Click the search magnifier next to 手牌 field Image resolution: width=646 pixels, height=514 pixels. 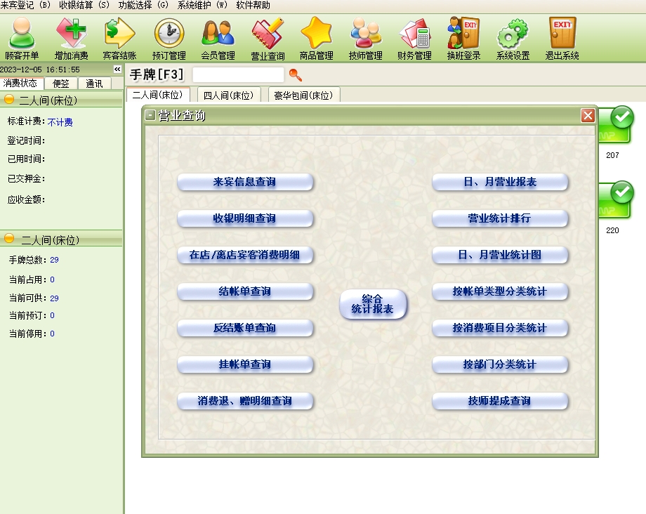[x=296, y=74]
